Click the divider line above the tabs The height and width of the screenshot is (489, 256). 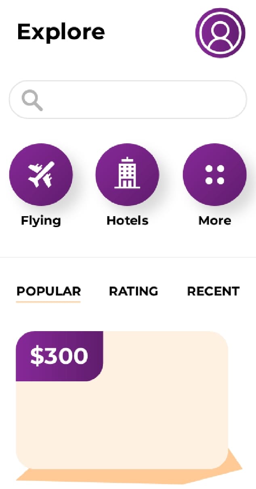point(128,257)
